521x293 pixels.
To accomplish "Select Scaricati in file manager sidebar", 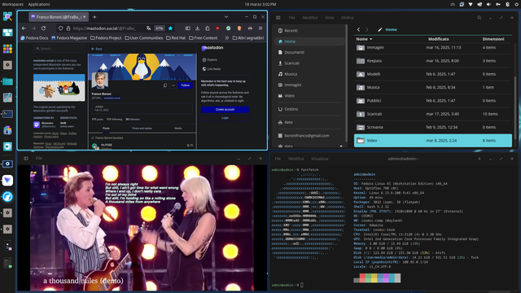I will 309,63.
